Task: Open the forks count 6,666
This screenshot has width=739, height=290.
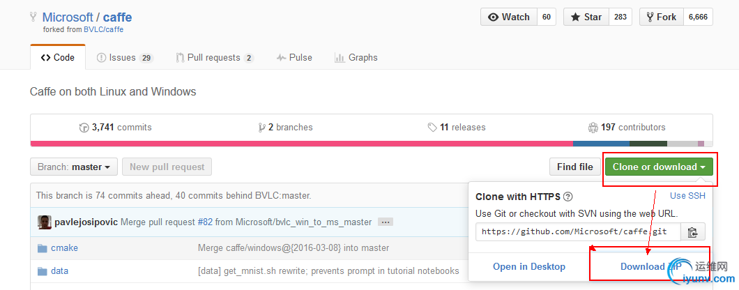Action: [698, 17]
